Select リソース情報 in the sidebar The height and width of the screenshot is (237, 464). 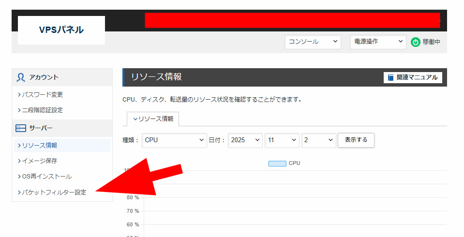tap(39, 146)
